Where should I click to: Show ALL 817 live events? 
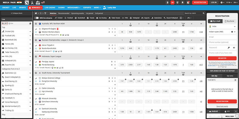coord(5,24)
